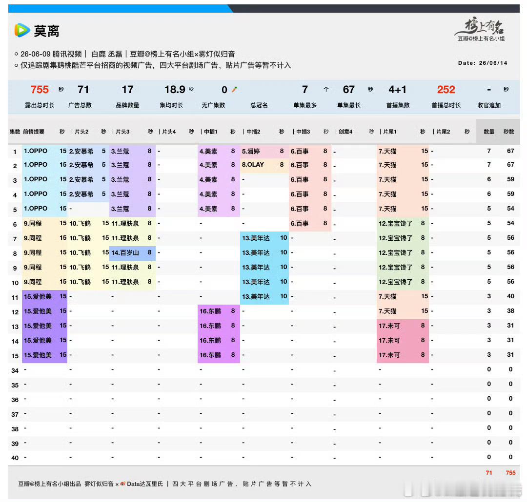Click the 露出总时长 label
527x502 pixels.
tap(40, 105)
